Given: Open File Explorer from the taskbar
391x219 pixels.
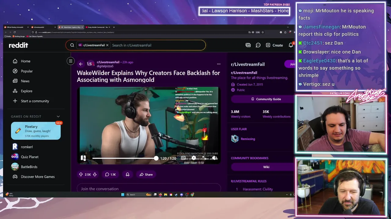Looking at the screenshot, I should point(166,195).
